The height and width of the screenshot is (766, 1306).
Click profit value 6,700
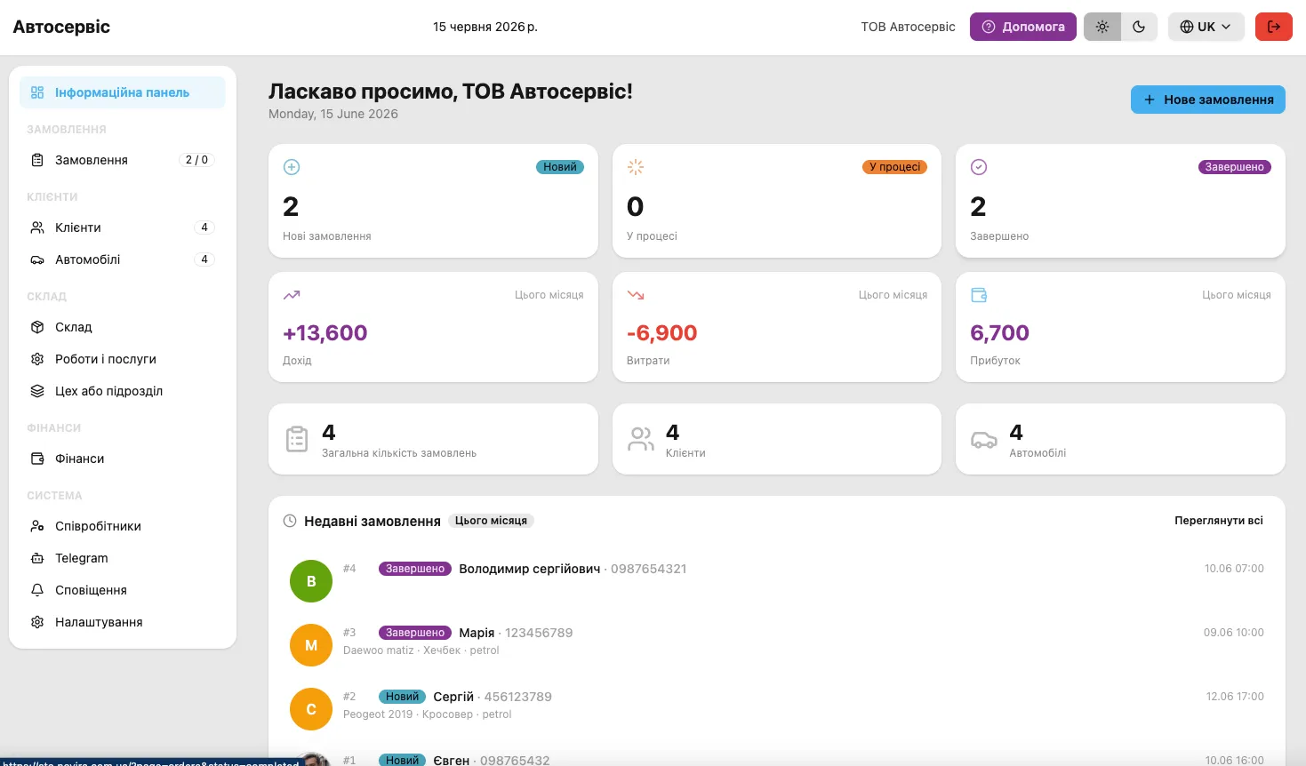(x=999, y=333)
